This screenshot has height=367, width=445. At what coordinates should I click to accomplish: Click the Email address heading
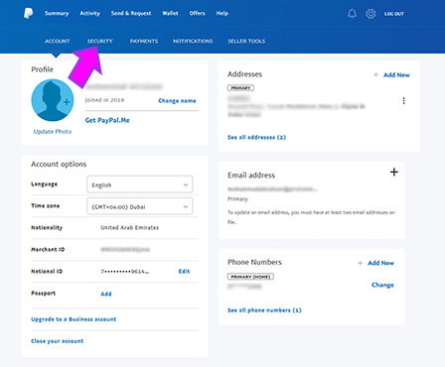251,176
